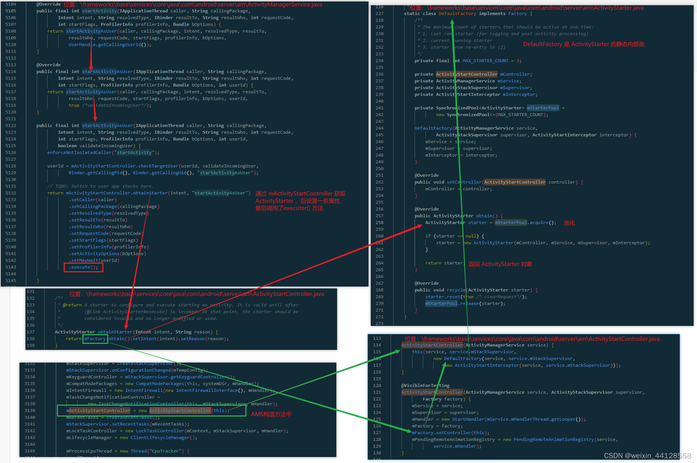Click the CSDN @weixin_44128558 watermark
This screenshot has height=463, width=697.
point(647,456)
